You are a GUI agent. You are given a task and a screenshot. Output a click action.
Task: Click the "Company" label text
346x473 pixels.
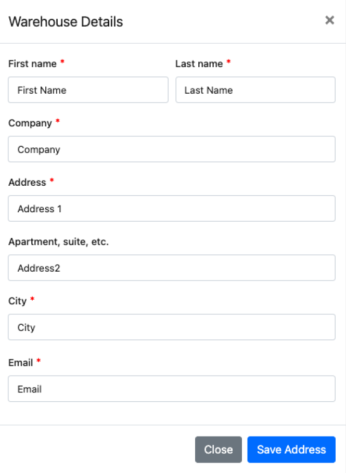pyautogui.click(x=30, y=123)
